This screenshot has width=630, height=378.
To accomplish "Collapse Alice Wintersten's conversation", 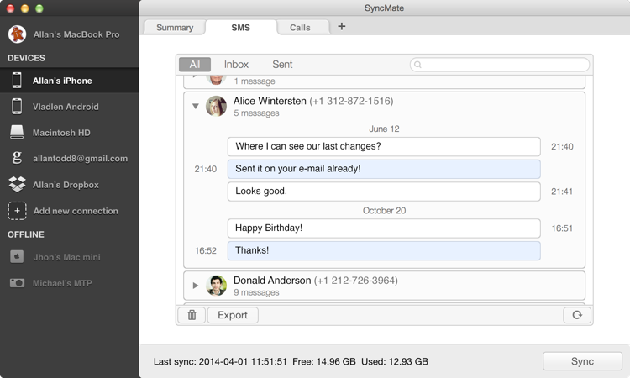I will tap(195, 107).
